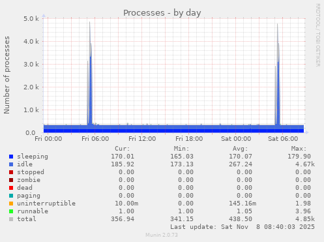Click sleeping average value 170.07
The width and height of the screenshot is (324, 242).
click(241, 157)
